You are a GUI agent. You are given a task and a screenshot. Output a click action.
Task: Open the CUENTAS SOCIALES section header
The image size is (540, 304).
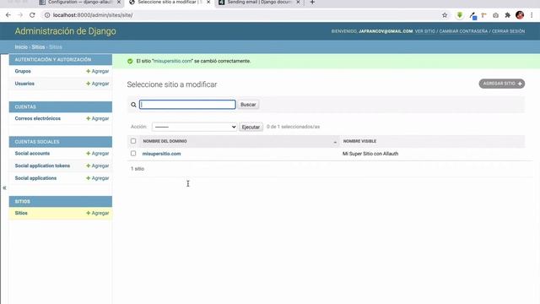pos(37,142)
